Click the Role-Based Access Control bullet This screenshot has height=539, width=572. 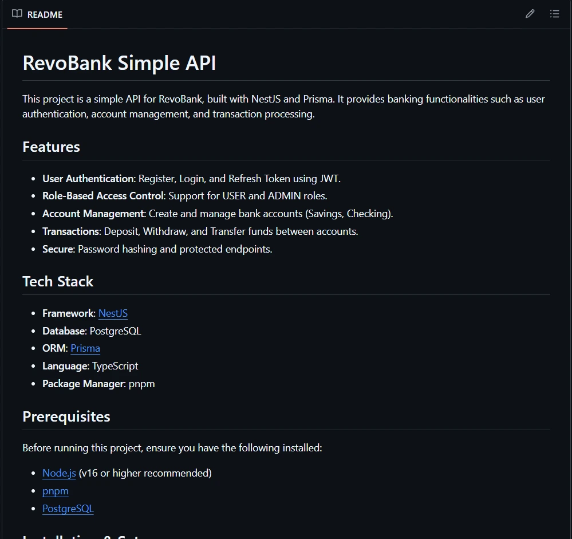(x=184, y=196)
